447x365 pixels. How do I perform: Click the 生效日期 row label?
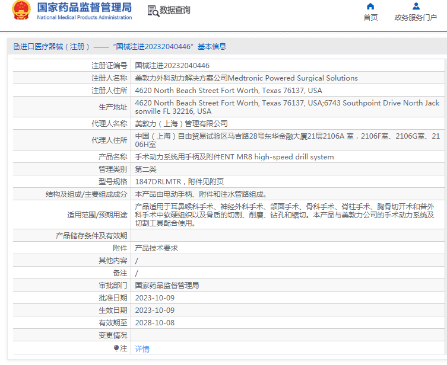point(113,310)
